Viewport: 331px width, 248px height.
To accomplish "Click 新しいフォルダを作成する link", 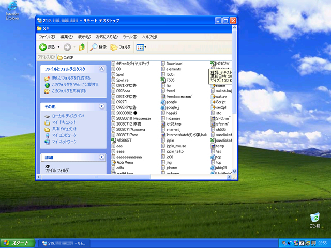I will pyautogui.click(x=71, y=78).
